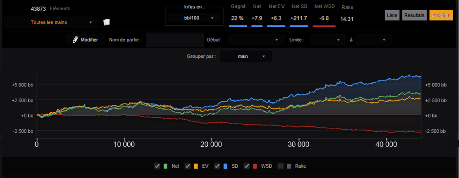
Task: Open the Grouper par main dropdown
Action: click(246, 56)
